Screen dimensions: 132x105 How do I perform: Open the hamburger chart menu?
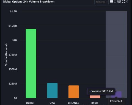click(111, 1)
